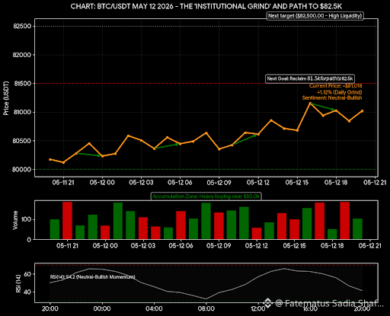Select the 82000 price axis label
This screenshot has width=390, height=316.
[22, 55]
